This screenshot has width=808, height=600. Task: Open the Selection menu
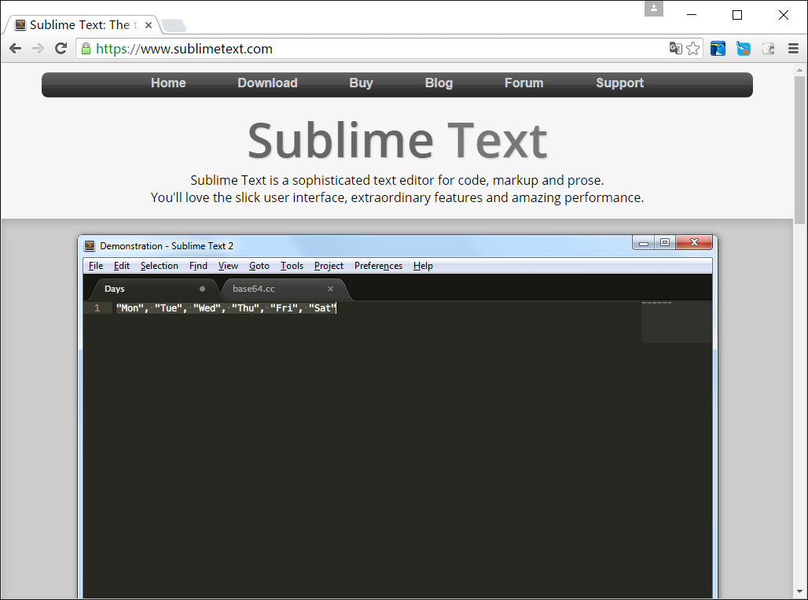pyautogui.click(x=160, y=266)
